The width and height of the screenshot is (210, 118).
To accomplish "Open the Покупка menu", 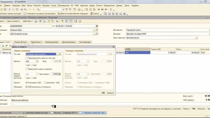I will click(37, 6).
